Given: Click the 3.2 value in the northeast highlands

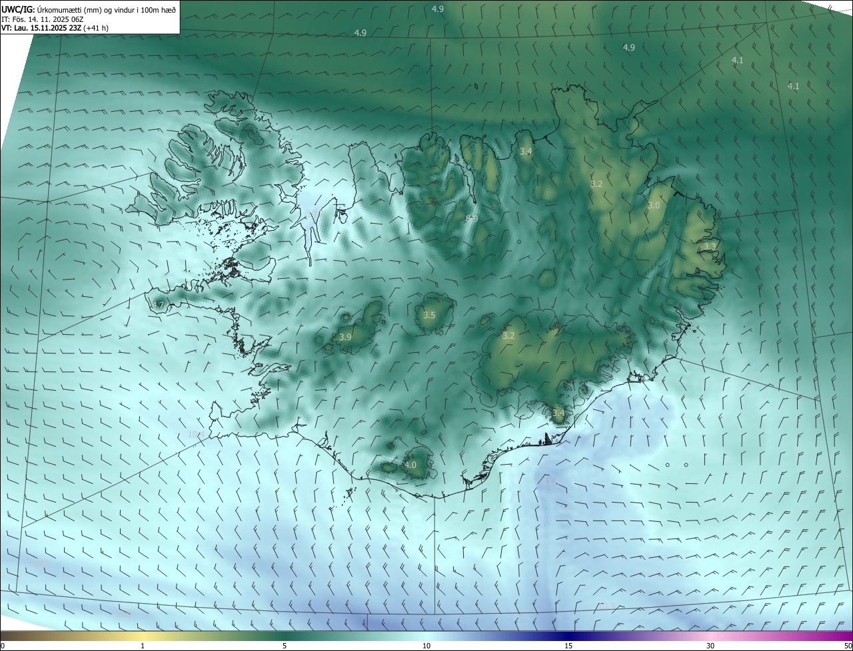Looking at the screenshot, I should [596, 184].
